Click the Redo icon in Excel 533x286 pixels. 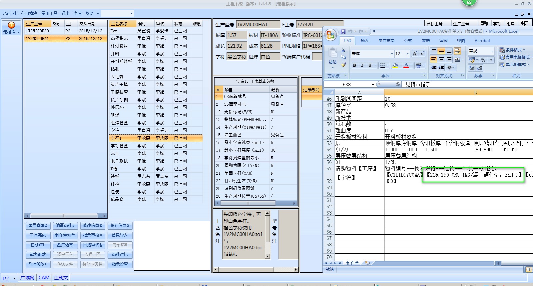click(361, 32)
